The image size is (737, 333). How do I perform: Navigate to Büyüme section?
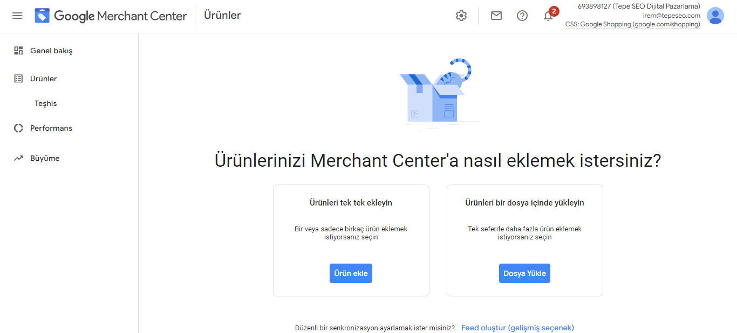click(45, 158)
